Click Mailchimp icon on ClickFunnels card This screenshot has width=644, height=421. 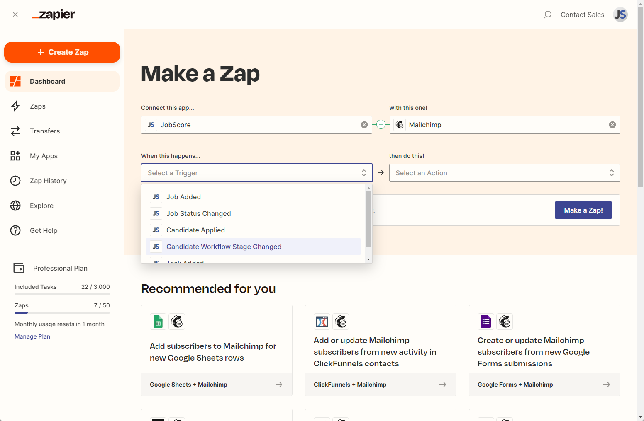pos(341,322)
